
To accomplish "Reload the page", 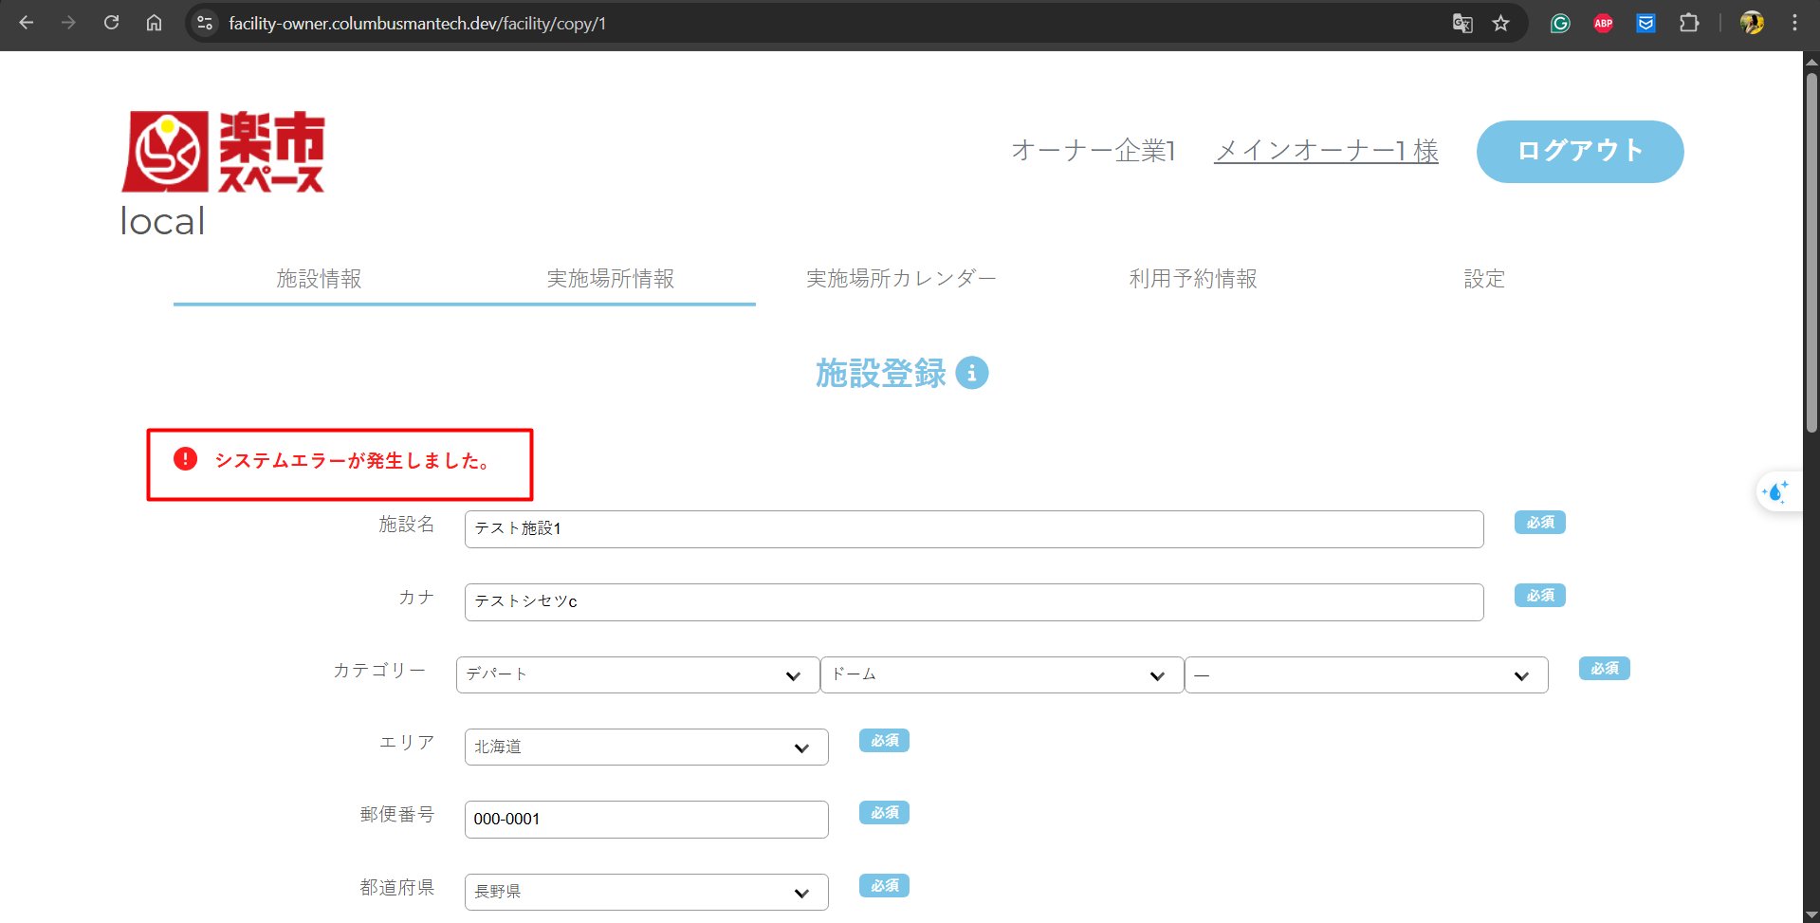I will [x=111, y=23].
